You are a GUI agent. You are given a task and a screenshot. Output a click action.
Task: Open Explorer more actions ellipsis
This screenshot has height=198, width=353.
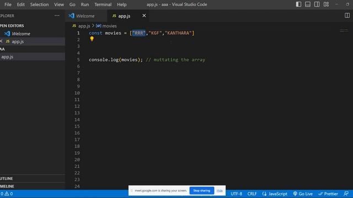[x=57, y=16]
